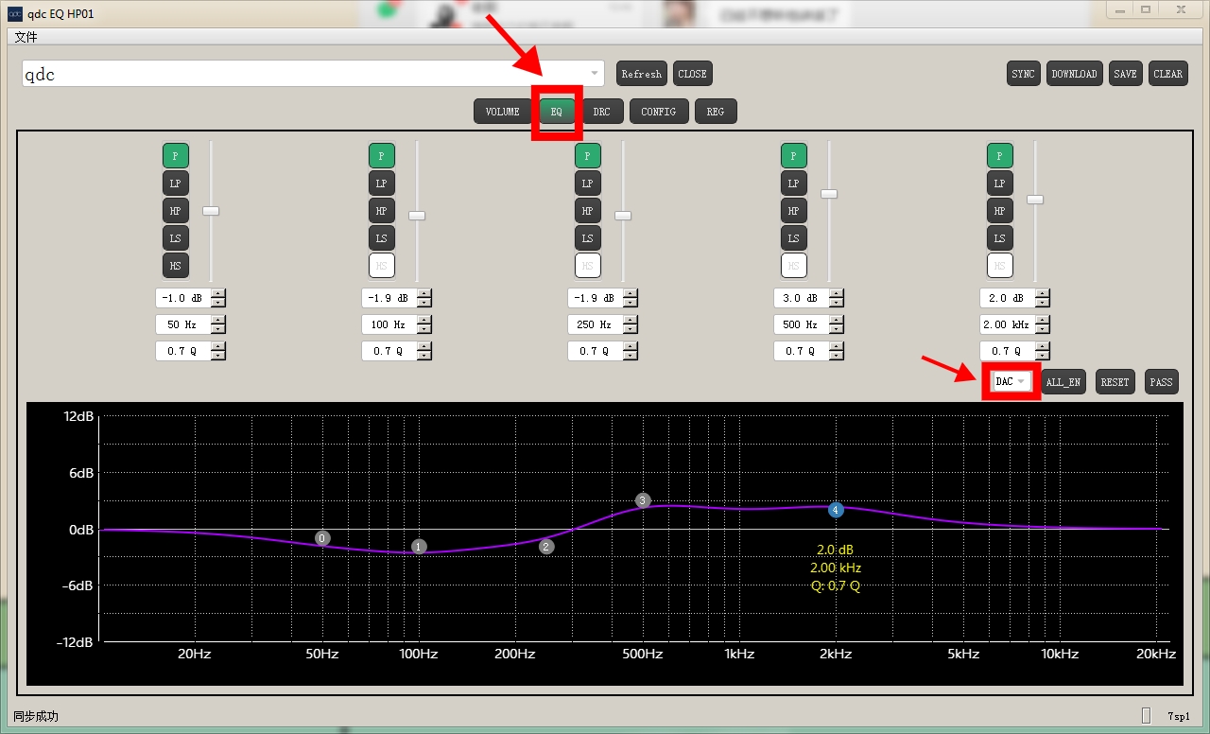Increase the 50 Hz band gain stepper
Screen dimensions: 1210x734
tap(218, 294)
